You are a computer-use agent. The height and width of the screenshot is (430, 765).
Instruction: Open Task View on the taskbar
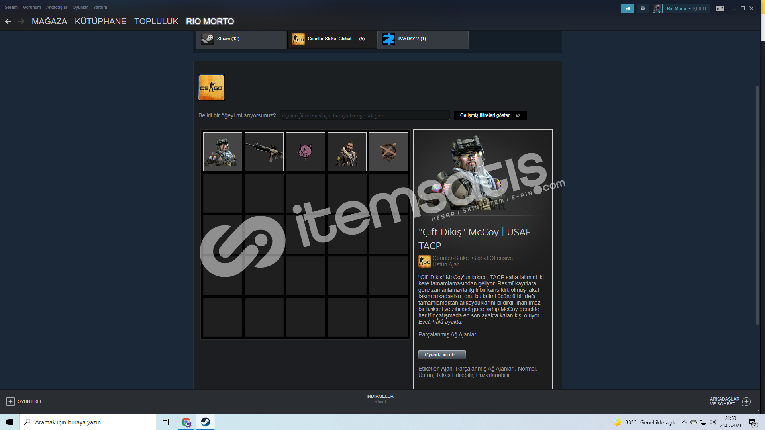click(x=166, y=422)
